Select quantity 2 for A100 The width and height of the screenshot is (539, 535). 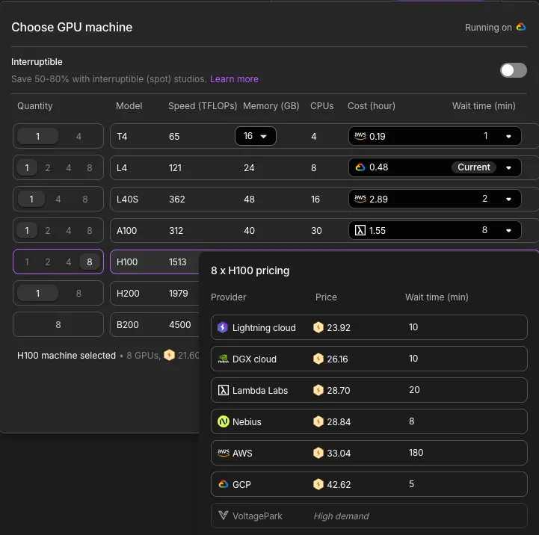tap(48, 231)
